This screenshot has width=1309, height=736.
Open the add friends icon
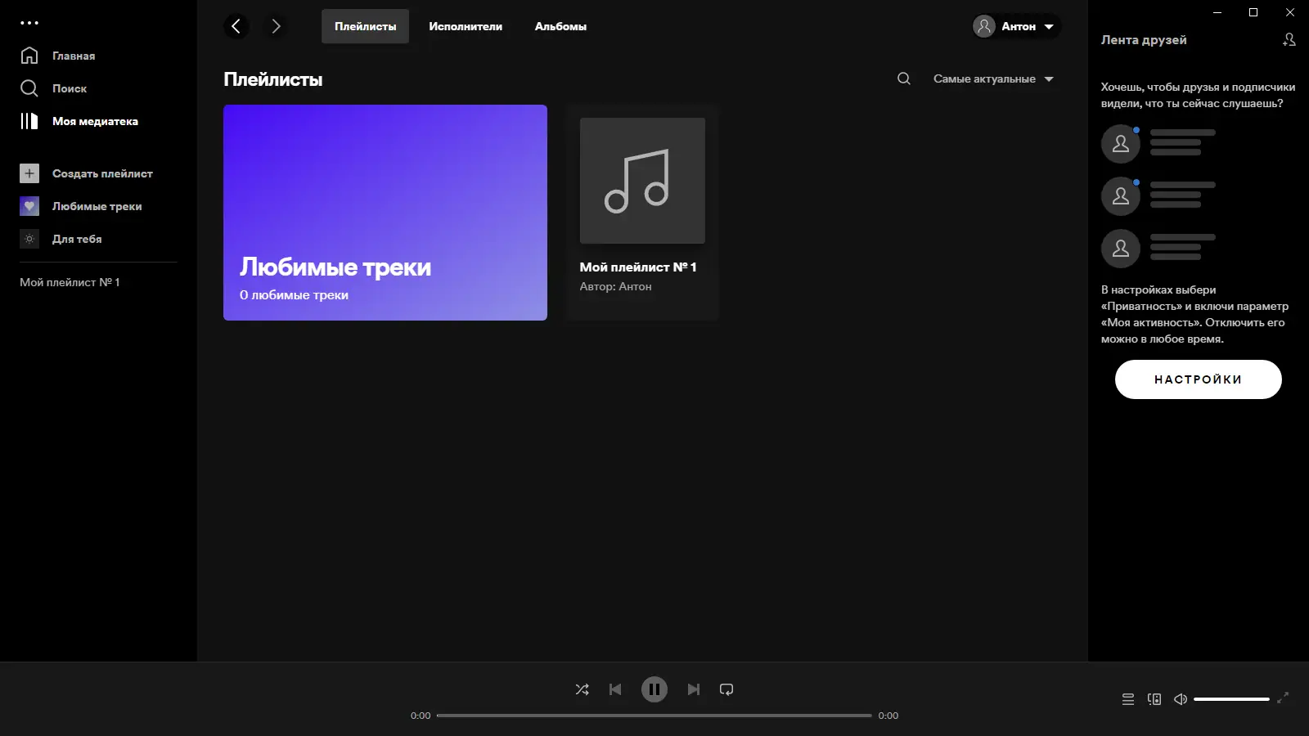click(1289, 38)
